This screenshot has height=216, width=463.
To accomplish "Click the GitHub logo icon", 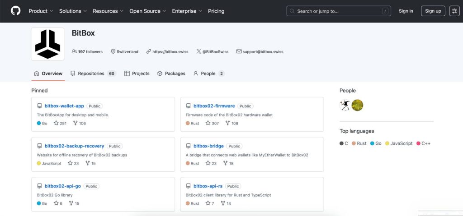I will (x=16, y=11).
